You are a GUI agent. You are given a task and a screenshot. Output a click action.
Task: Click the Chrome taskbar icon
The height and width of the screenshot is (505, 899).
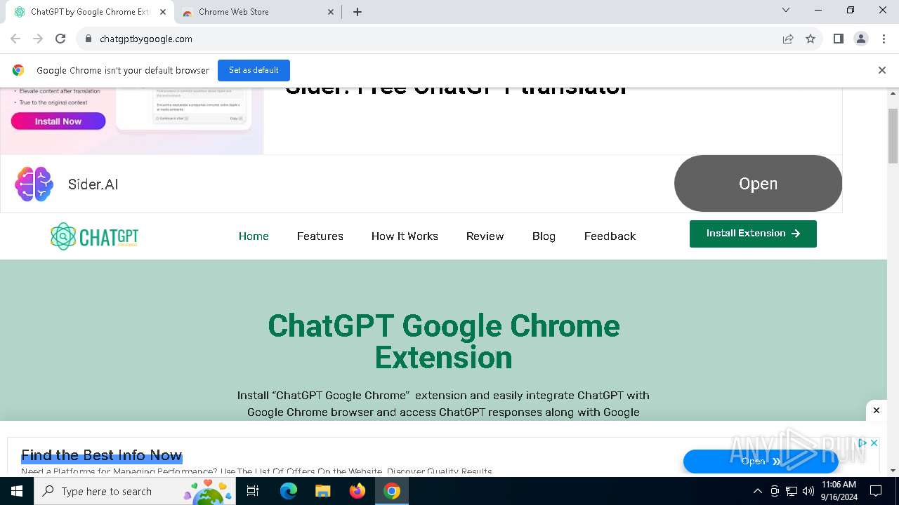392,491
